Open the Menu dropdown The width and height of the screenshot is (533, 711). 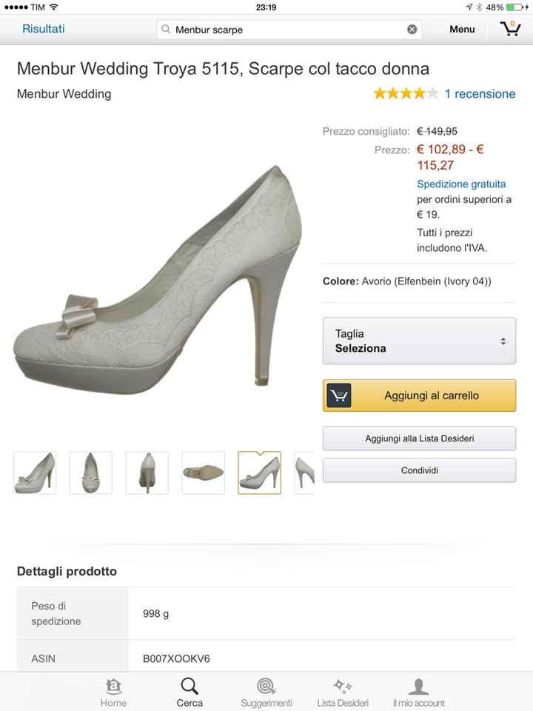tap(461, 30)
